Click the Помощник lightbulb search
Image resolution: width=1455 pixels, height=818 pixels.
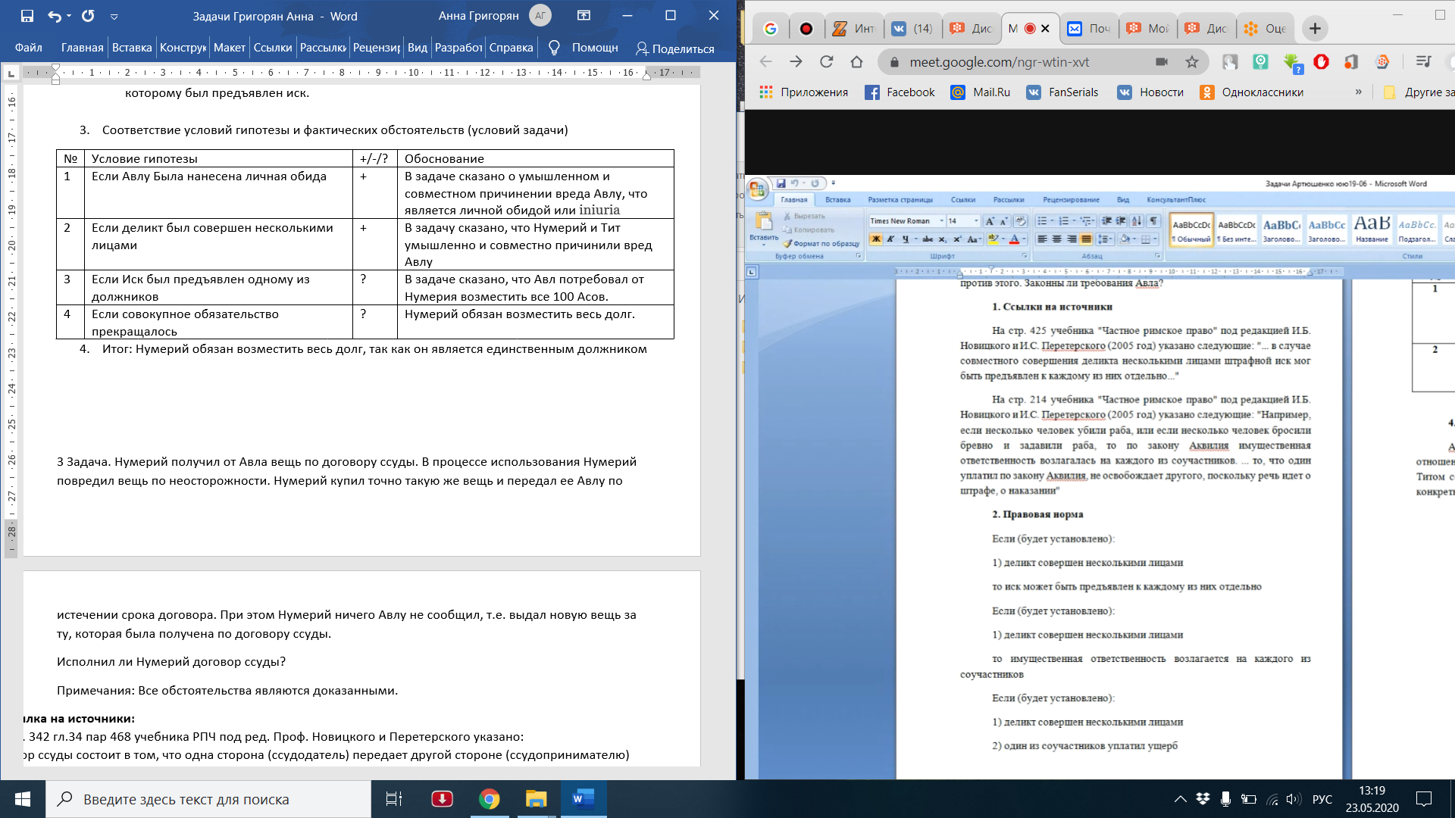(x=584, y=48)
